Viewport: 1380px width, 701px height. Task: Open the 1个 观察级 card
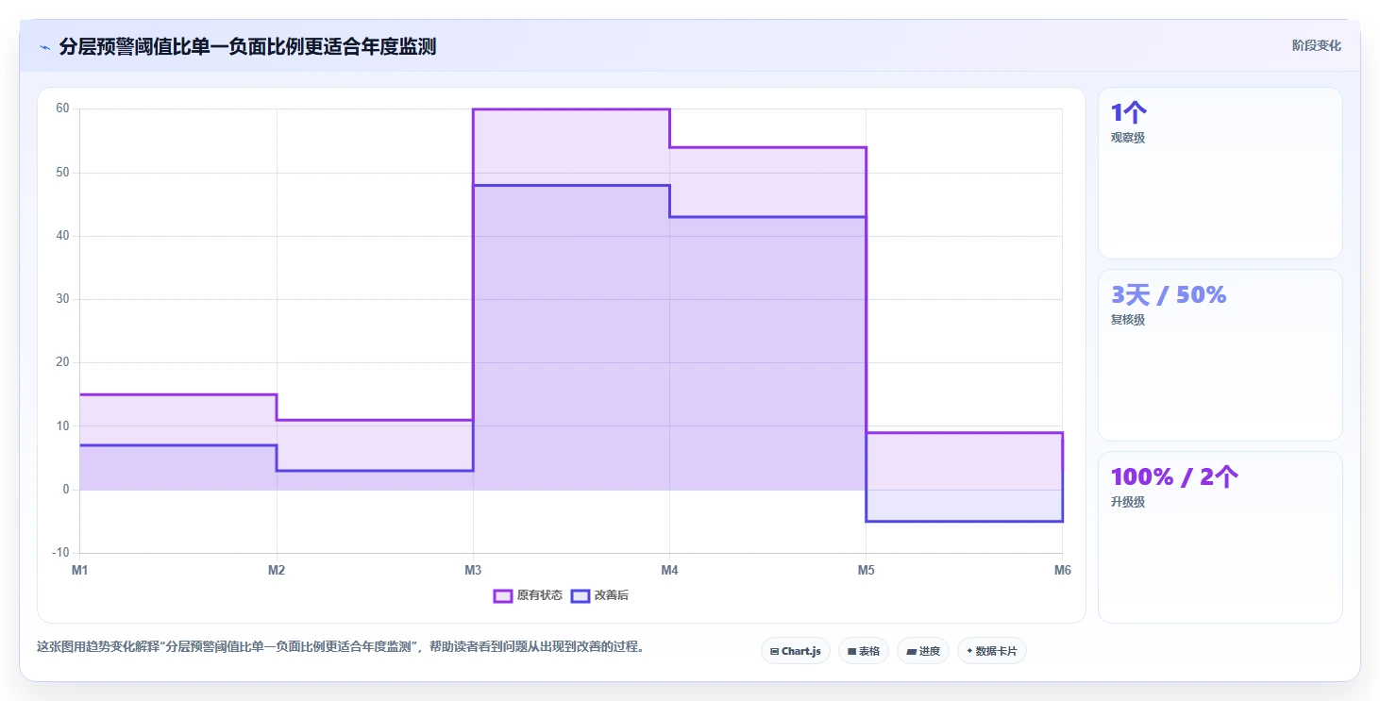(1220, 173)
